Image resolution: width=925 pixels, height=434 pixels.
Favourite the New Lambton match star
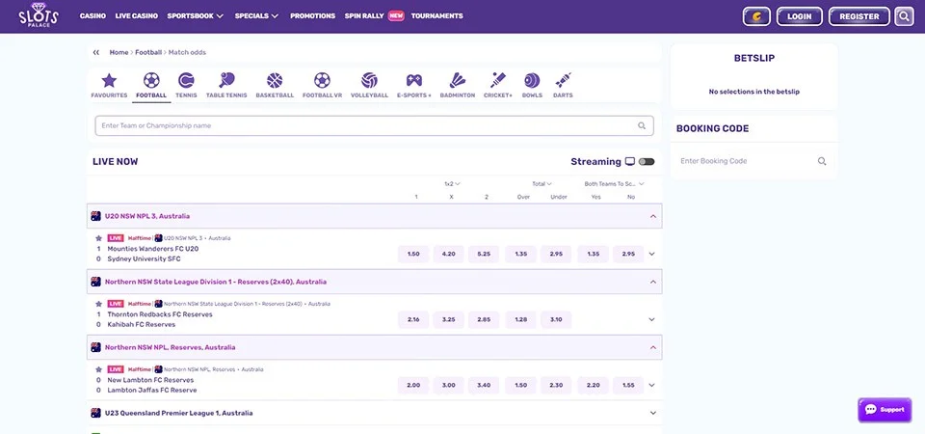coord(98,369)
